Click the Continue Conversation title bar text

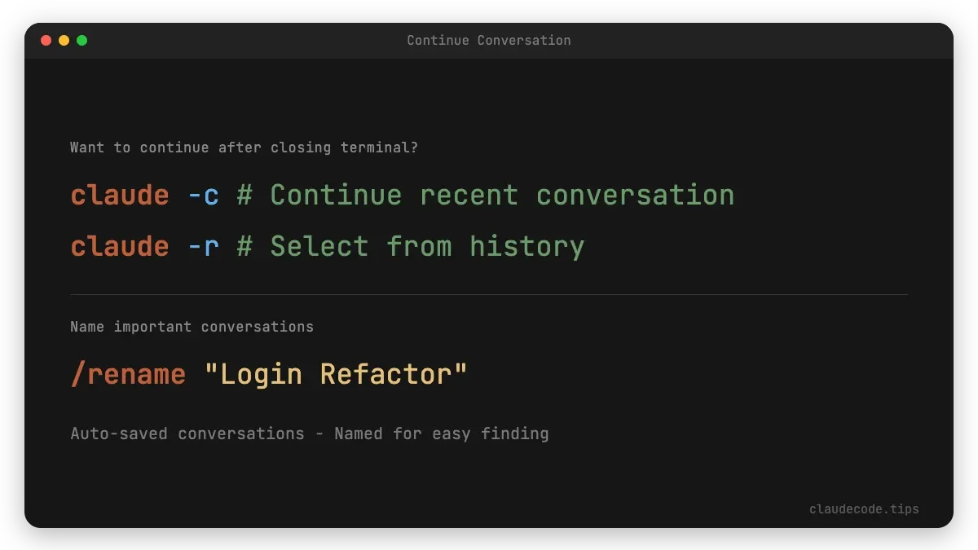tap(487, 40)
